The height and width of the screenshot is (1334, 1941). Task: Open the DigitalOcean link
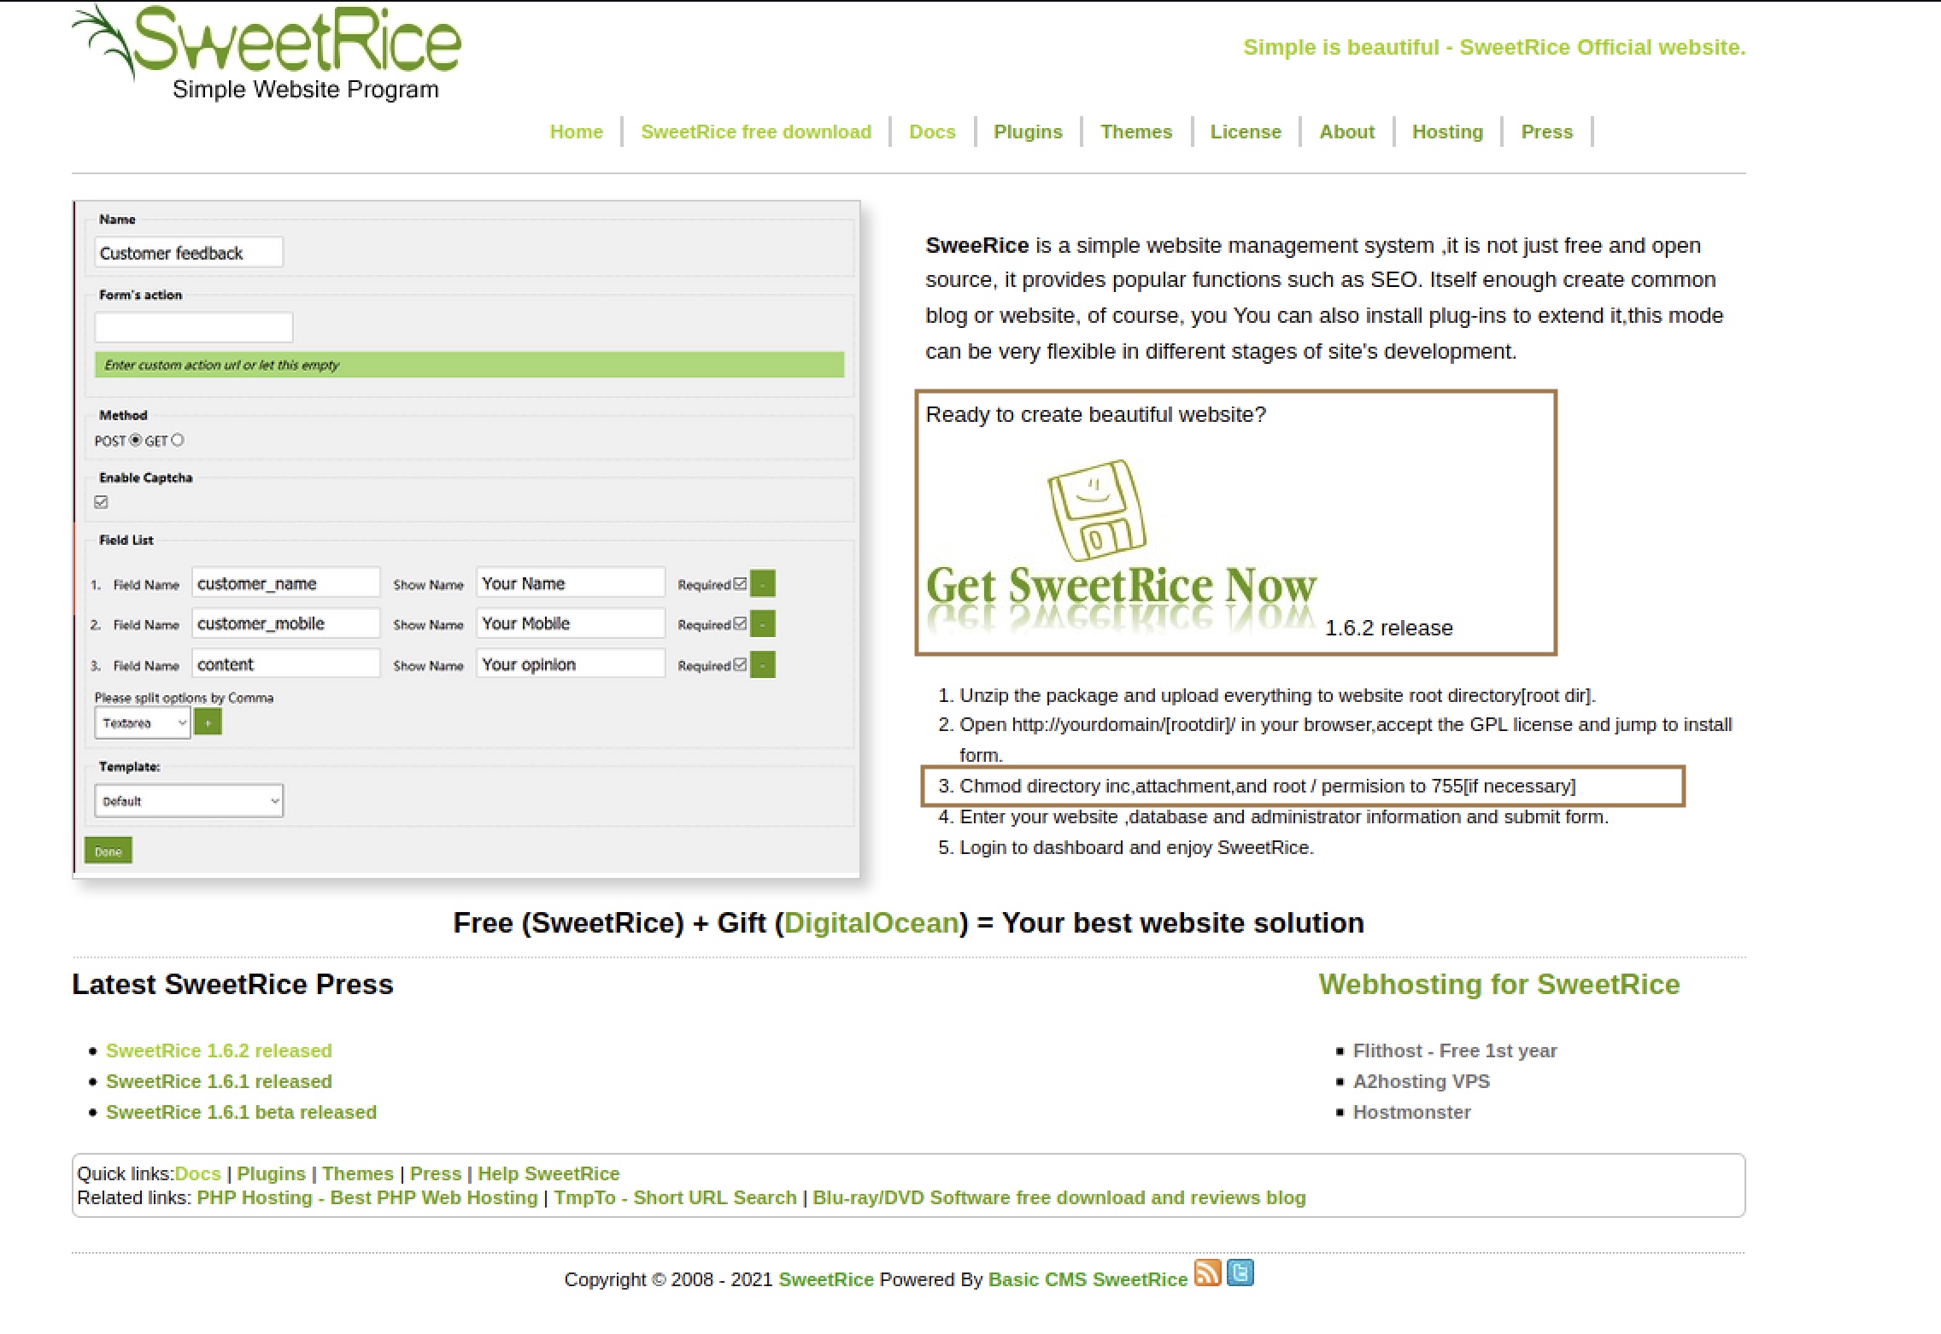point(871,922)
